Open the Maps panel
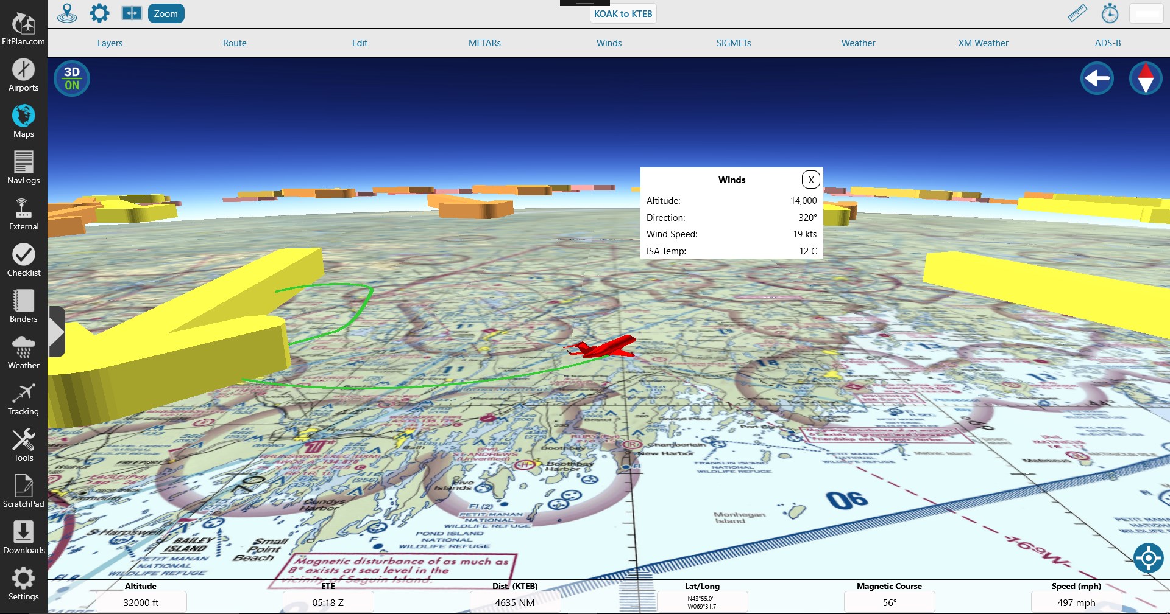Image resolution: width=1170 pixels, height=614 pixels. click(23, 119)
